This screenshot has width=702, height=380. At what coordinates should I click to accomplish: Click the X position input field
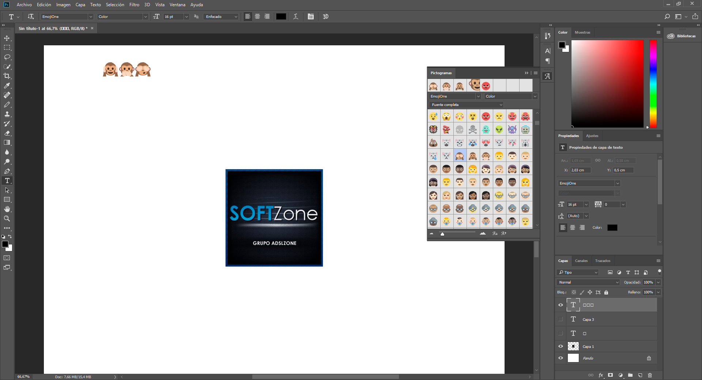click(580, 170)
